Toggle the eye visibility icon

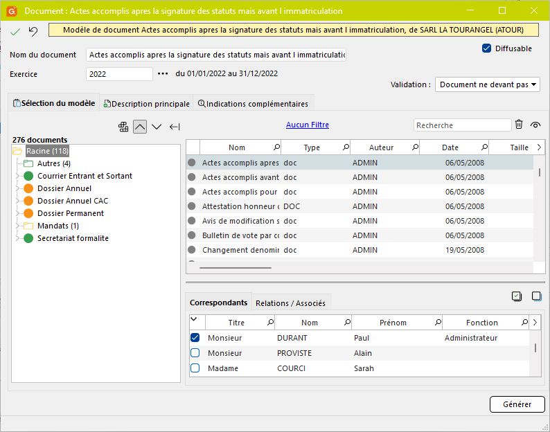click(x=535, y=125)
